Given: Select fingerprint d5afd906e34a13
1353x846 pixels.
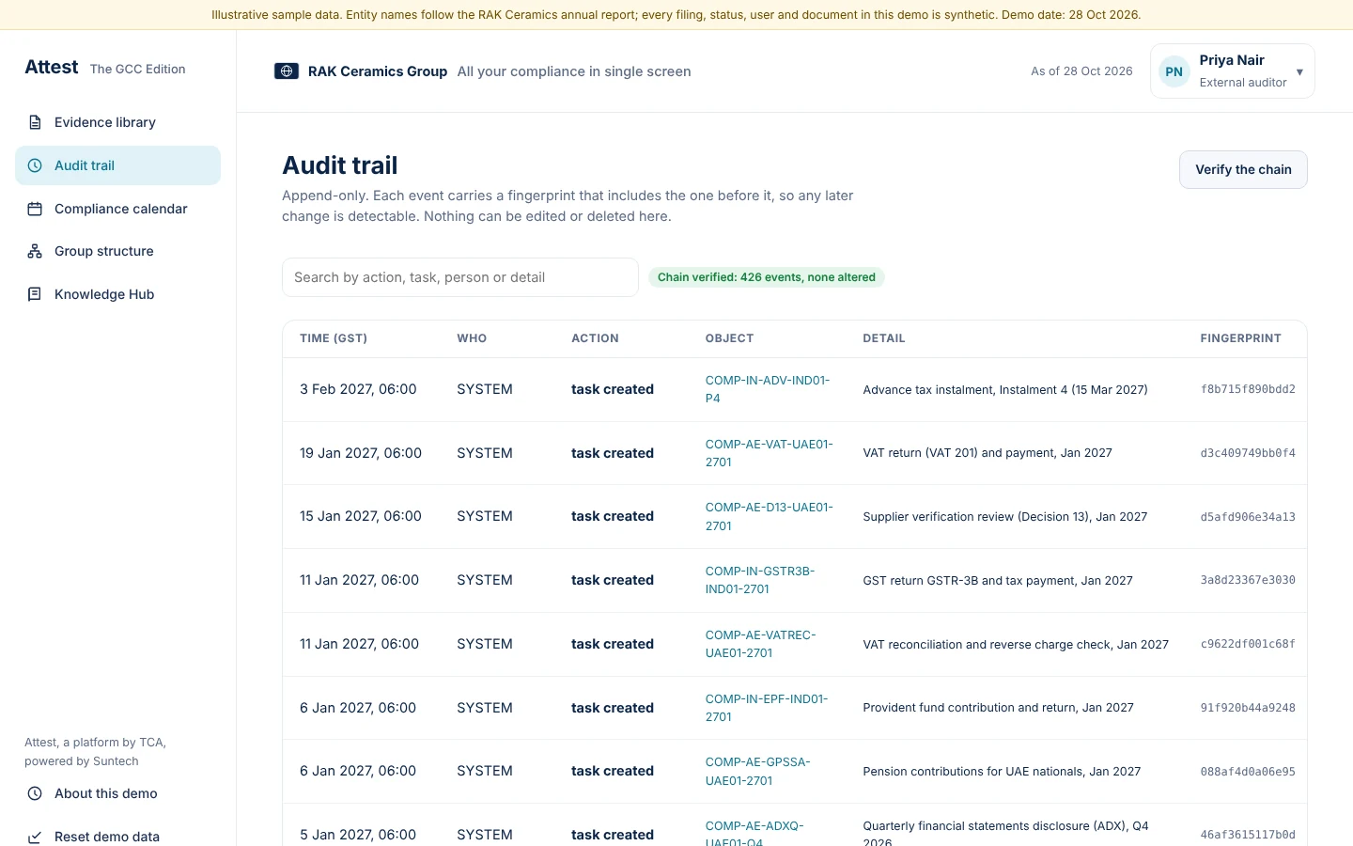Looking at the screenshot, I should tap(1248, 517).
